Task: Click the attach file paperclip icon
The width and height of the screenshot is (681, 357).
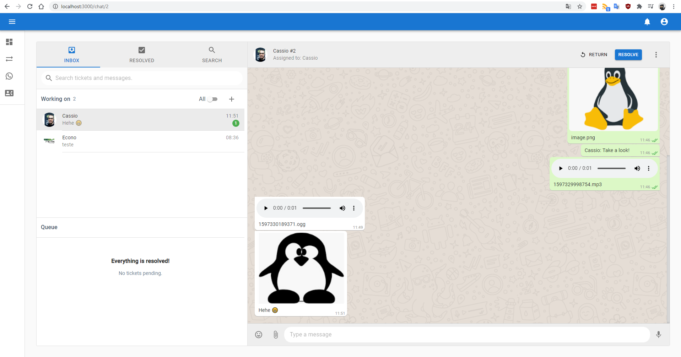Action: click(x=276, y=335)
